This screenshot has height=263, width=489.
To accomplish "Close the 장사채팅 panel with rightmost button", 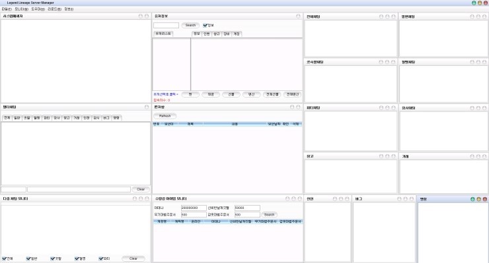I will (484, 108).
